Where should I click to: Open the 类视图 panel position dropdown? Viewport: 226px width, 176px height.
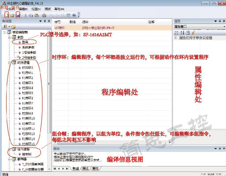pos(40,21)
